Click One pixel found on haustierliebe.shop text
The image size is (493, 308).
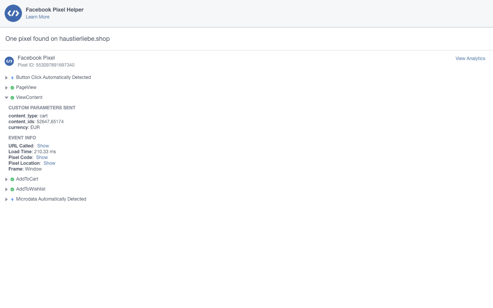point(57,39)
